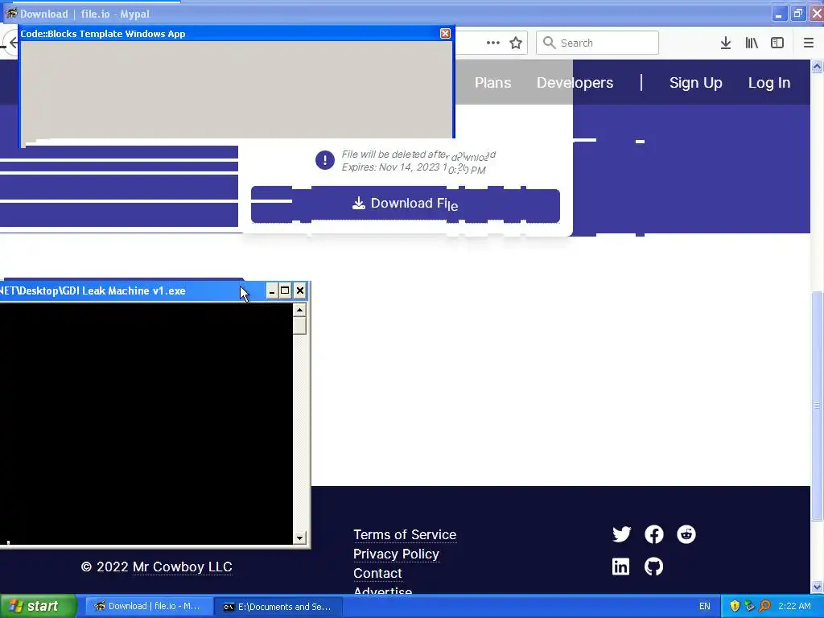Open Mr Cowboy LLC link
The height and width of the screenshot is (618, 824).
click(x=183, y=567)
